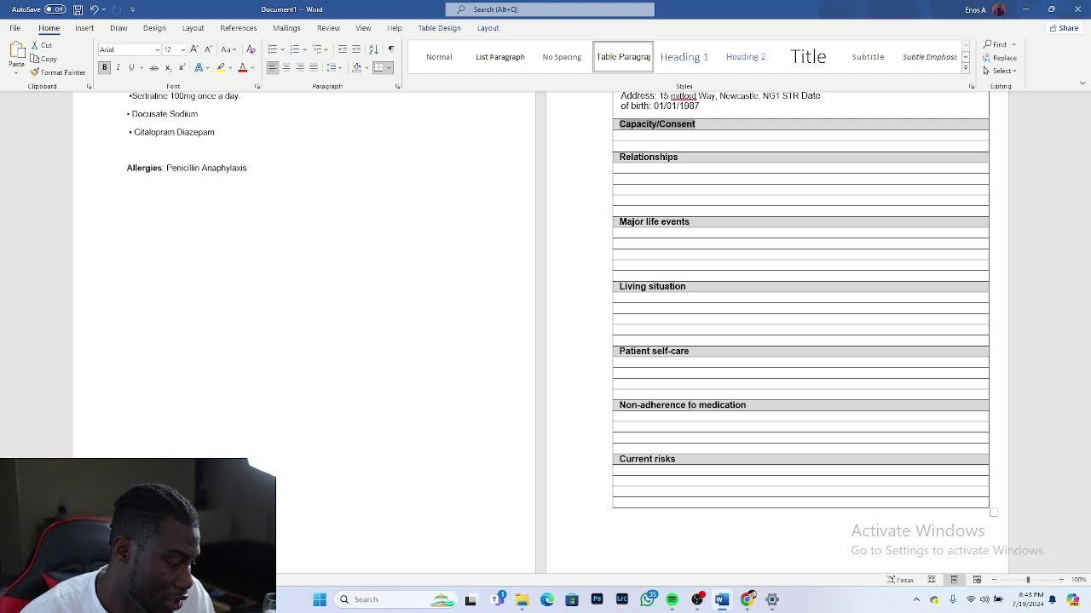Expand the styles gallery
Image resolution: width=1091 pixels, height=613 pixels.
click(x=966, y=68)
